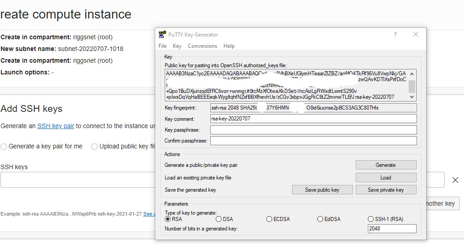Select the RSA key type
The height and width of the screenshot is (244, 464).
(x=173, y=219)
